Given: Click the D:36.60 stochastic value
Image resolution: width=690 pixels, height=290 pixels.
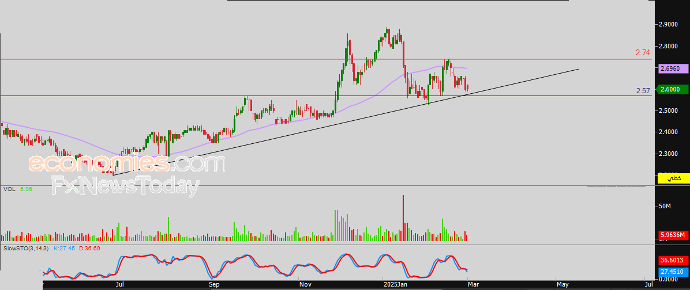Looking at the screenshot, I should pos(89,249).
